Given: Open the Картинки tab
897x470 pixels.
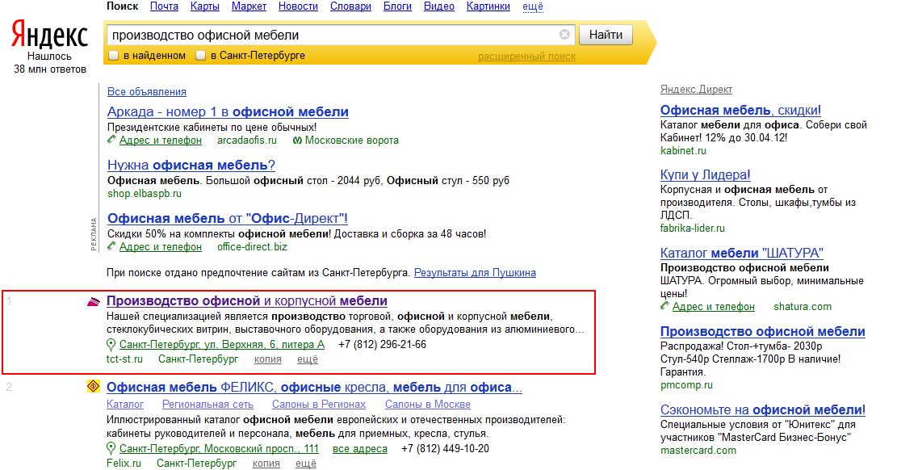Looking at the screenshot, I should tap(488, 6).
